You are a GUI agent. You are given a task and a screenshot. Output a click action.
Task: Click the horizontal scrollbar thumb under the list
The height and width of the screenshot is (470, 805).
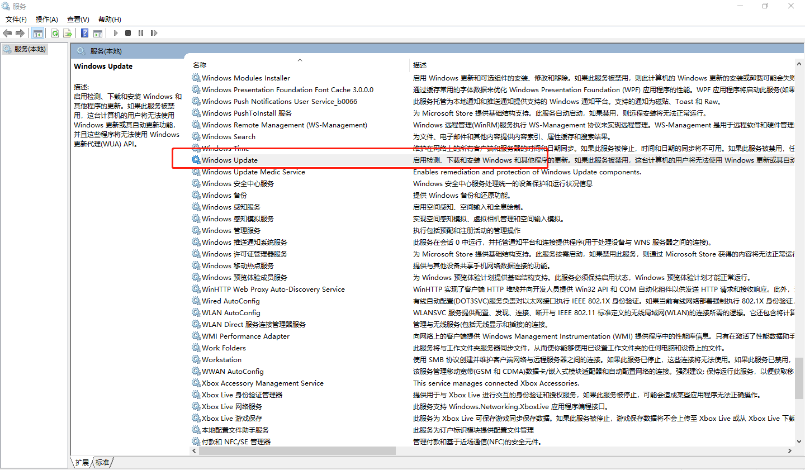click(x=297, y=450)
